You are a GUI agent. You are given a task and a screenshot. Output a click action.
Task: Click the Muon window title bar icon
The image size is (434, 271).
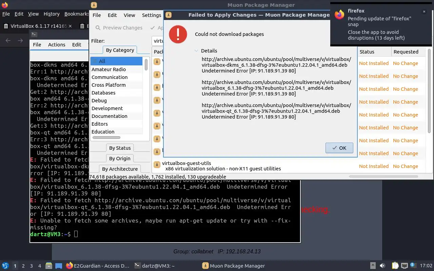coord(94,5)
